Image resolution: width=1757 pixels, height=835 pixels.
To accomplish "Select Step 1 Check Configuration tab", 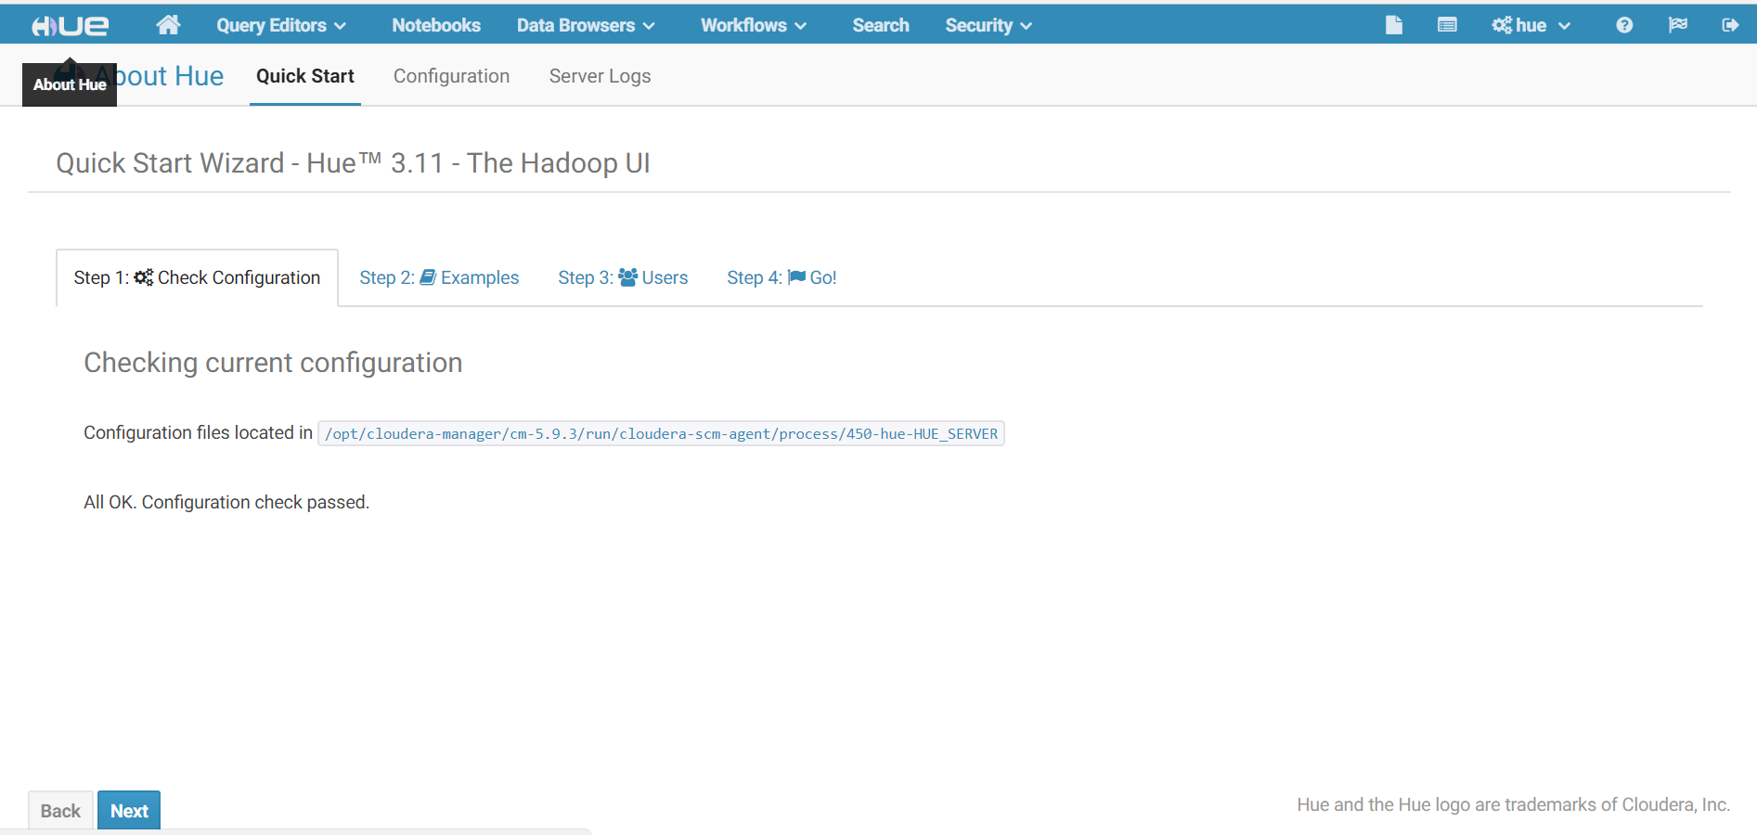I will pyautogui.click(x=197, y=277).
